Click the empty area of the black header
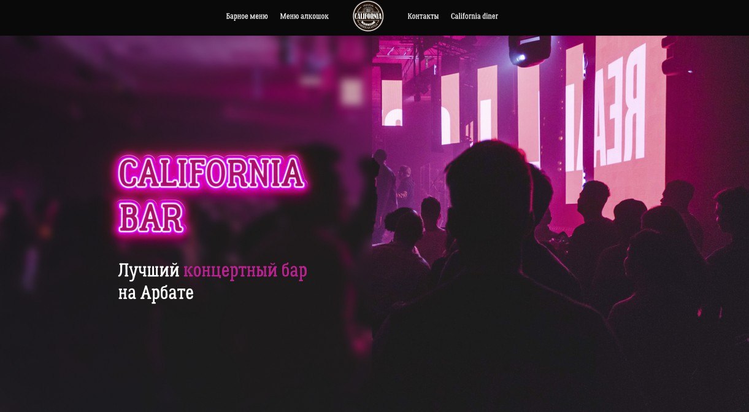Viewport: 749px width, 412px height. click(x=110, y=17)
